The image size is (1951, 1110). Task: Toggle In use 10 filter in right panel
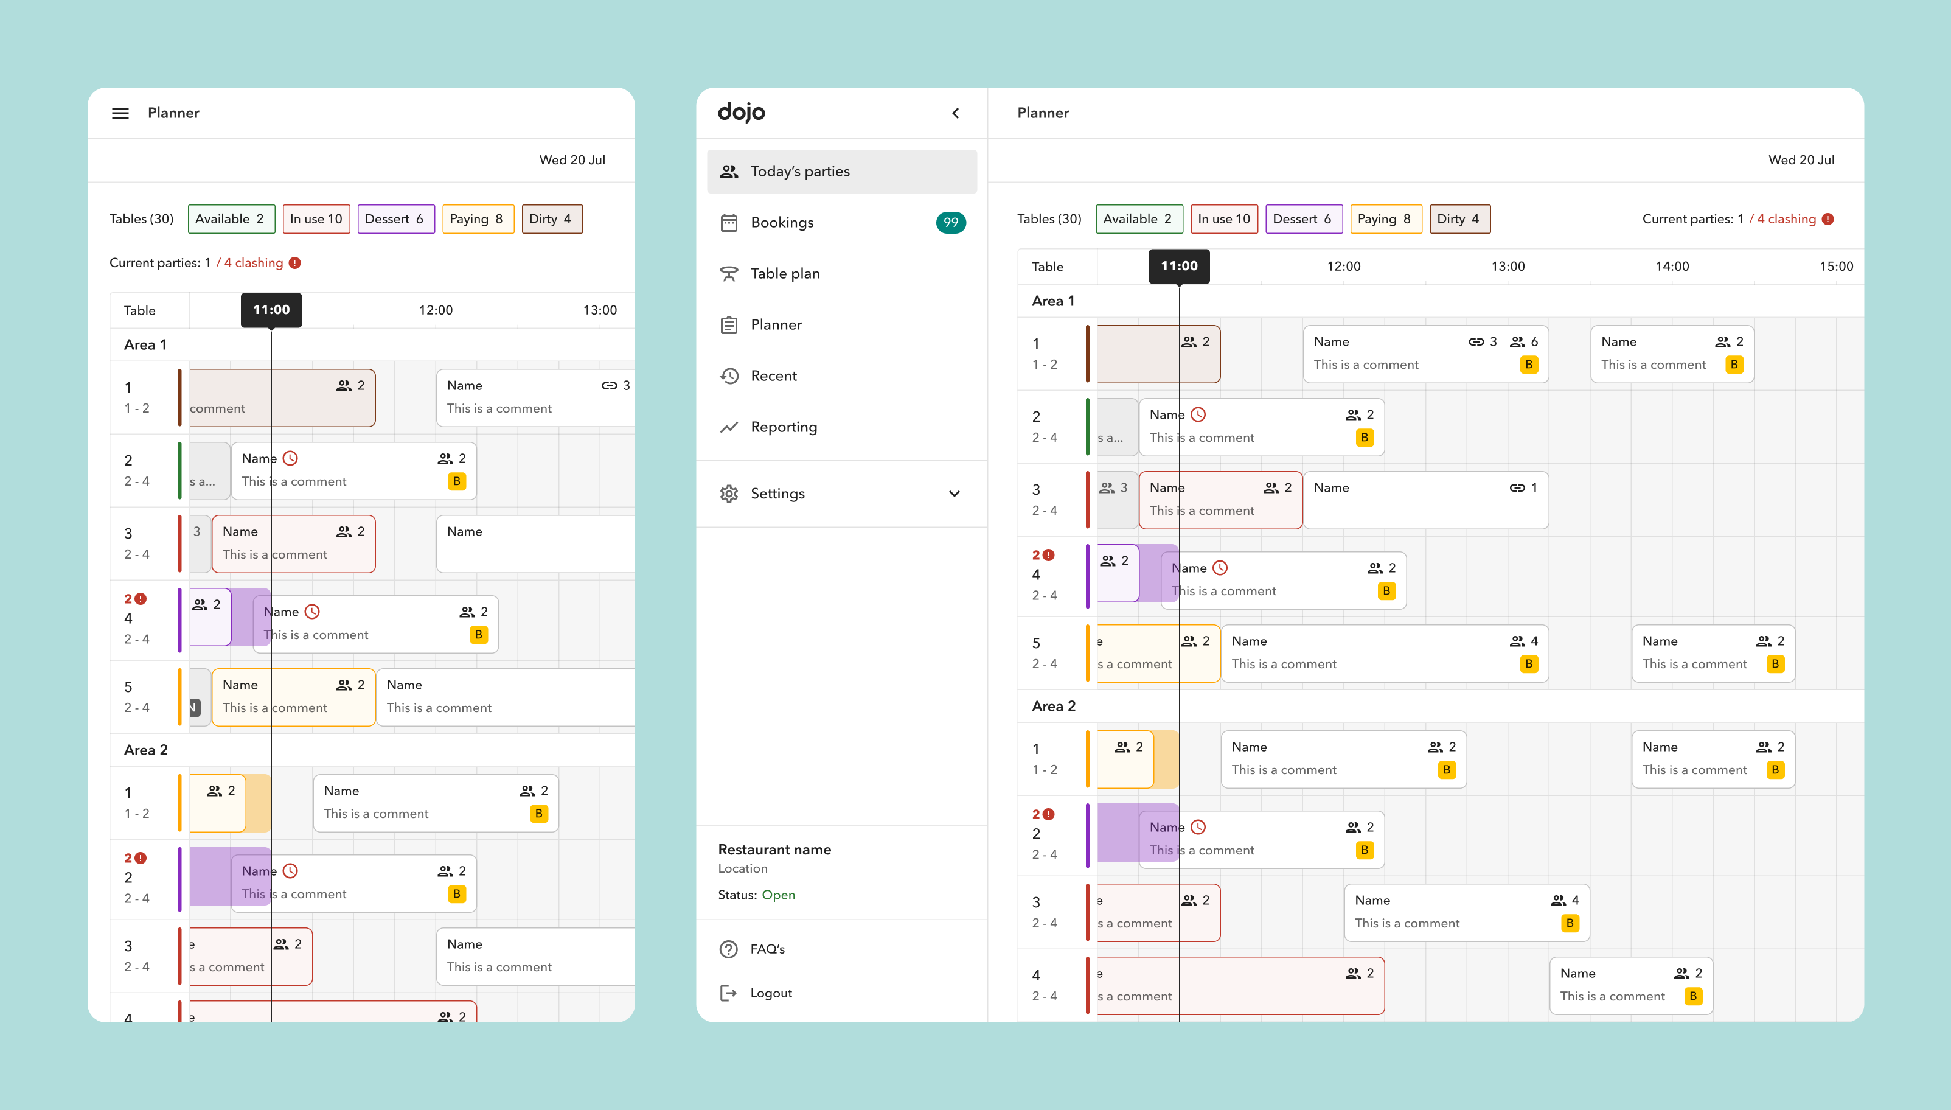pyautogui.click(x=1223, y=219)
